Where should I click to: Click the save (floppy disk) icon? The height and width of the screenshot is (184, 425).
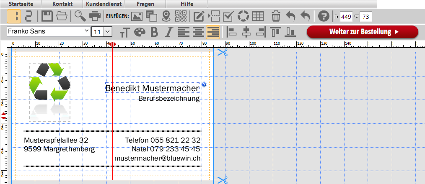(x=47, y=17)
